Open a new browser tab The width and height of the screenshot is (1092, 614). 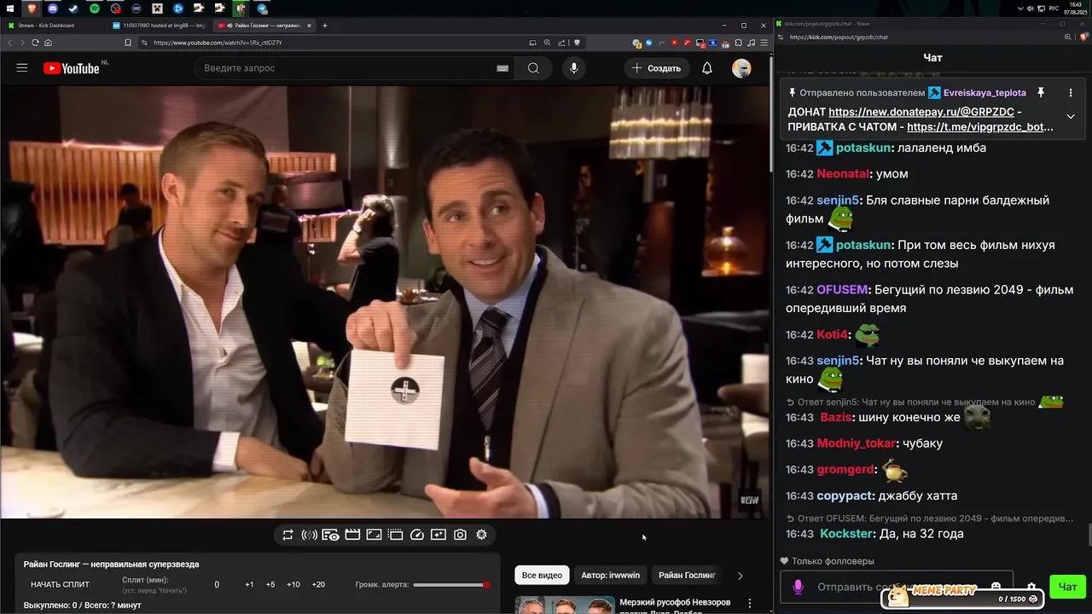[325, 26]
